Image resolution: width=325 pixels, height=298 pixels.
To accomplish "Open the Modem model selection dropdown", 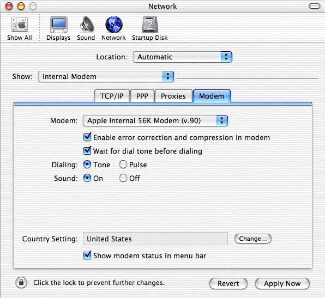I will point(155,120).
